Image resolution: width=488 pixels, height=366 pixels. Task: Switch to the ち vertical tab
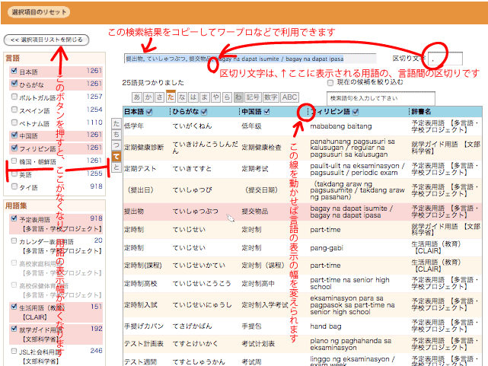coord(116,133)
